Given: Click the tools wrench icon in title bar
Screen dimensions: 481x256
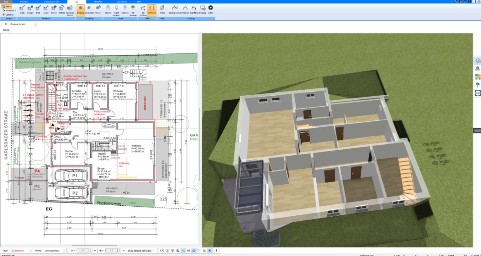Looking at the screenshot, I should click(456, 2).
